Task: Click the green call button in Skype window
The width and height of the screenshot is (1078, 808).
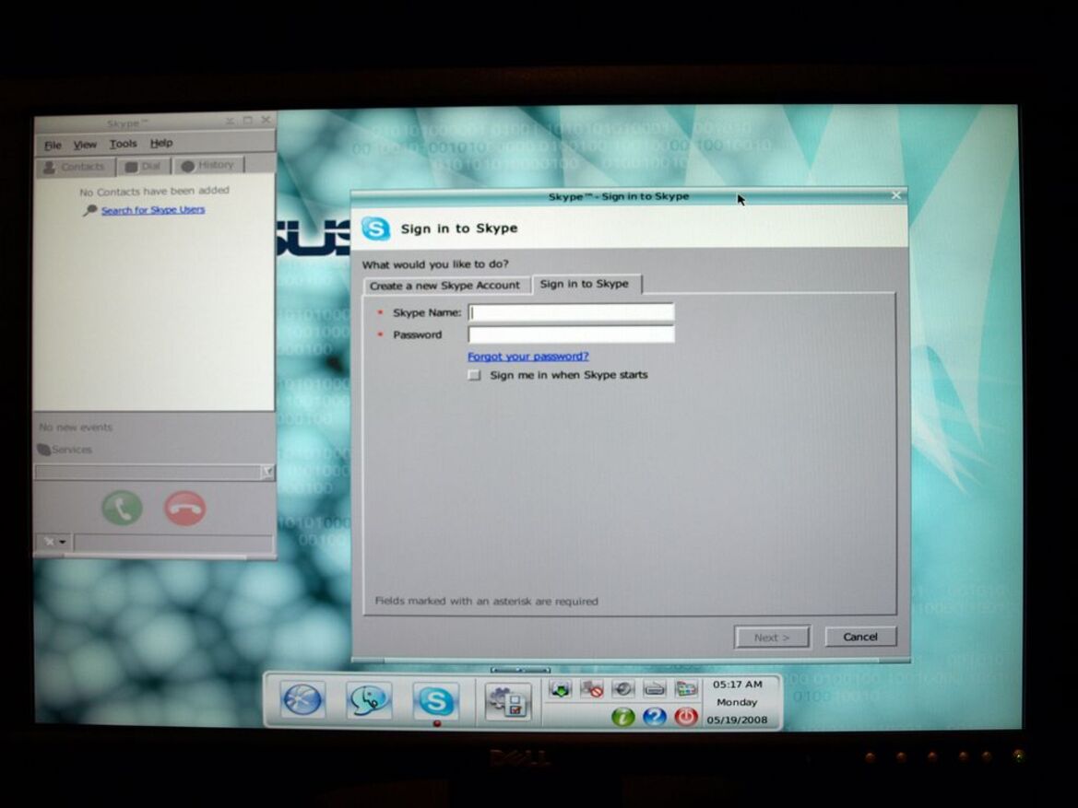Action: click(123, 508)
